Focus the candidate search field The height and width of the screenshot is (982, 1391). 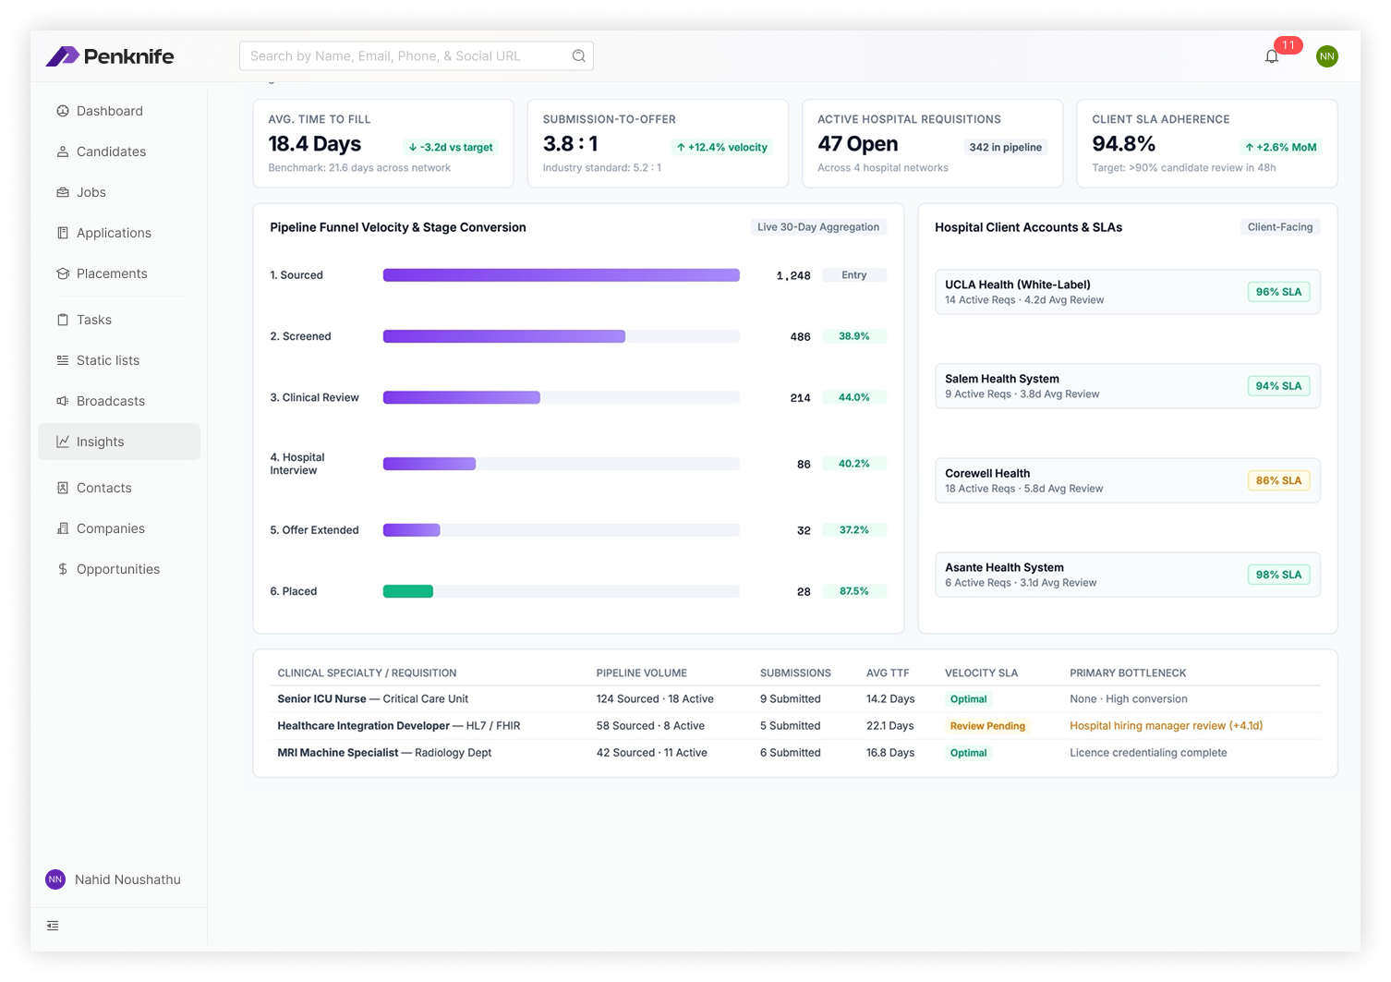point(417,56)
